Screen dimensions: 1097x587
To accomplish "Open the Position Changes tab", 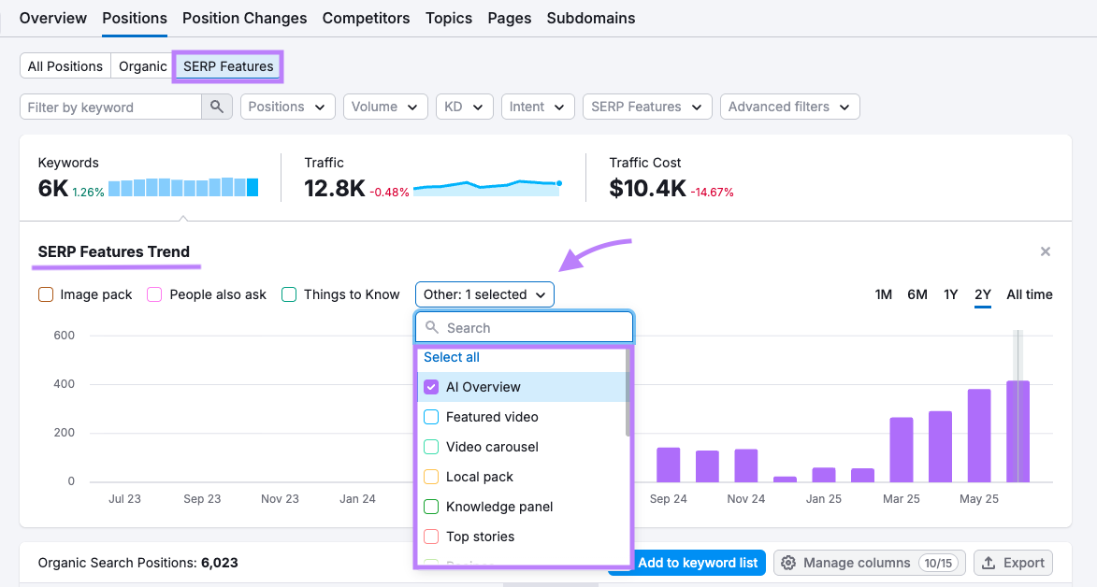I will point(244,18).
